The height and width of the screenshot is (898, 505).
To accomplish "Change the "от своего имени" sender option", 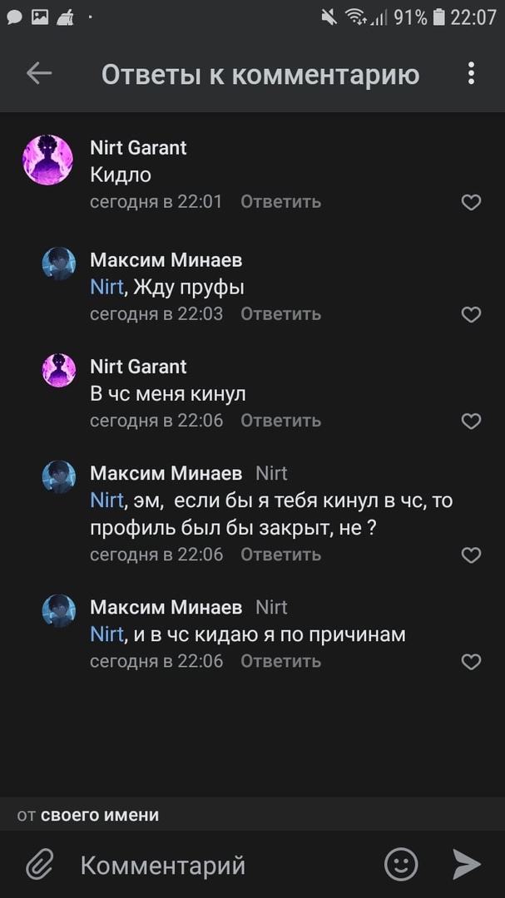I will click(x=88, y=816).
